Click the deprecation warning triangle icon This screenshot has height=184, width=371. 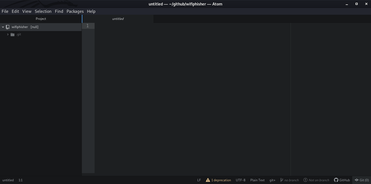pos(208,180)
